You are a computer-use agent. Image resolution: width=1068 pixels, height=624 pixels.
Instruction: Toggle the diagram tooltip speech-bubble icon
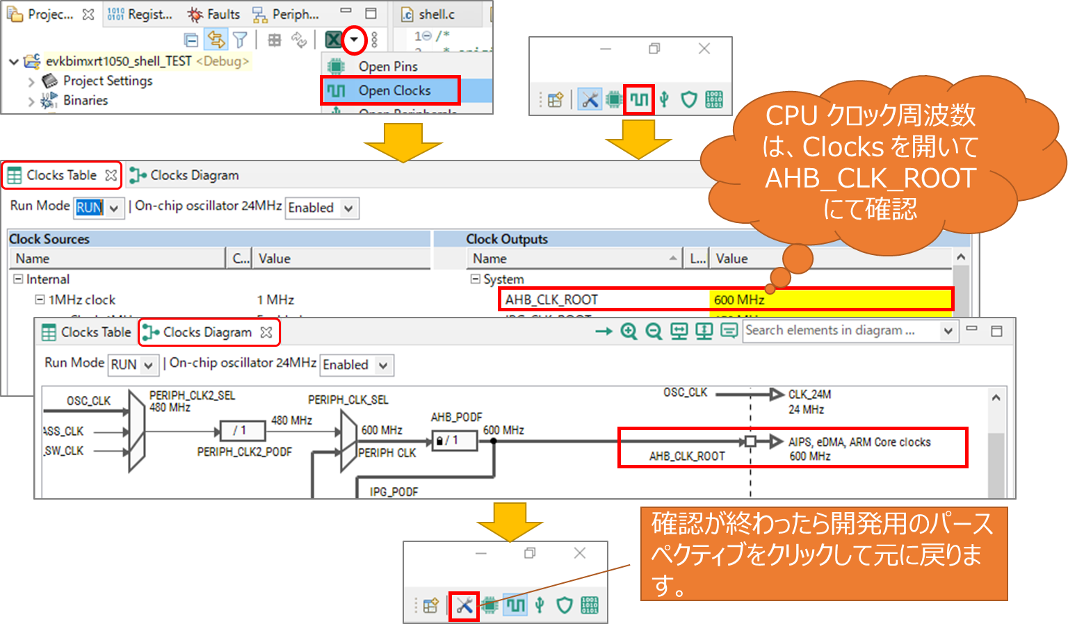click(729, 331)
